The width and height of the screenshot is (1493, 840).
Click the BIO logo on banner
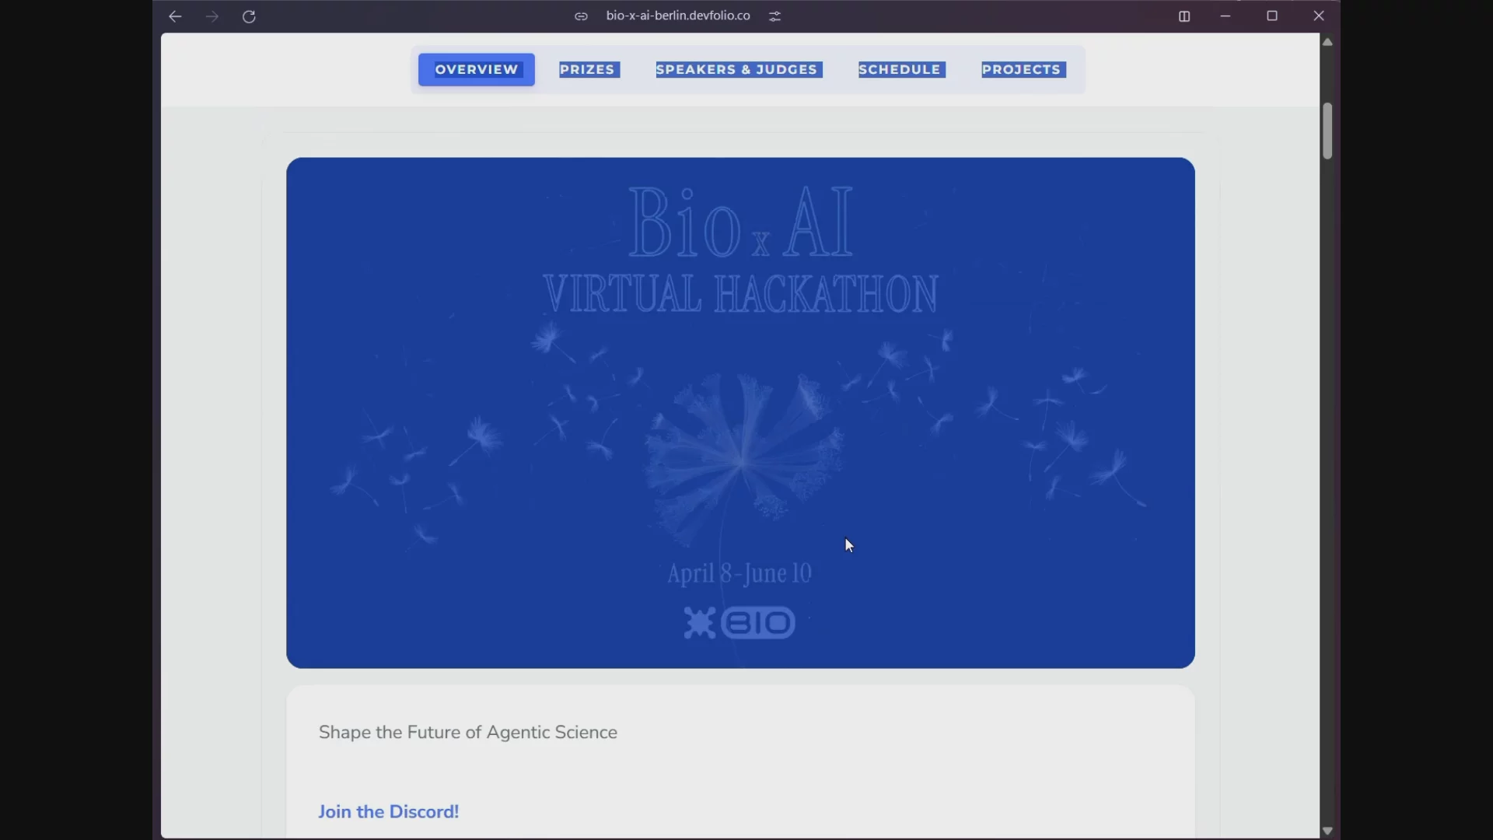pyautogui.click(x=740, y=623)
